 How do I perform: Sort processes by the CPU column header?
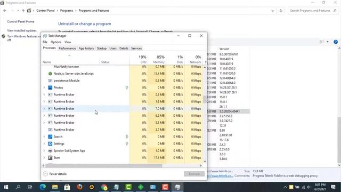[139, 59]
